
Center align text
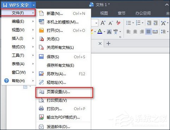pyautogui.click(x=135, y=32)
